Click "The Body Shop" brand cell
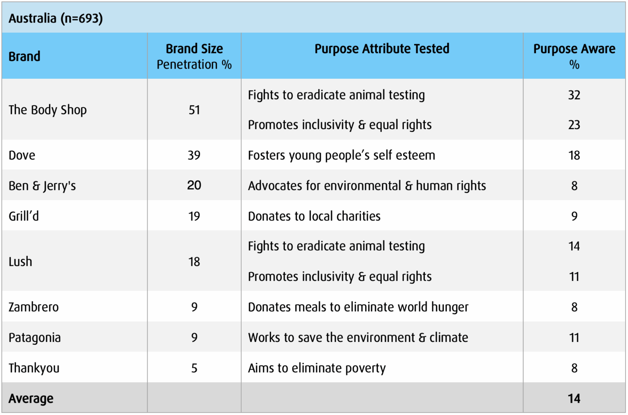The width and height of the screenshot is (628, 415). tap(48, 110)
